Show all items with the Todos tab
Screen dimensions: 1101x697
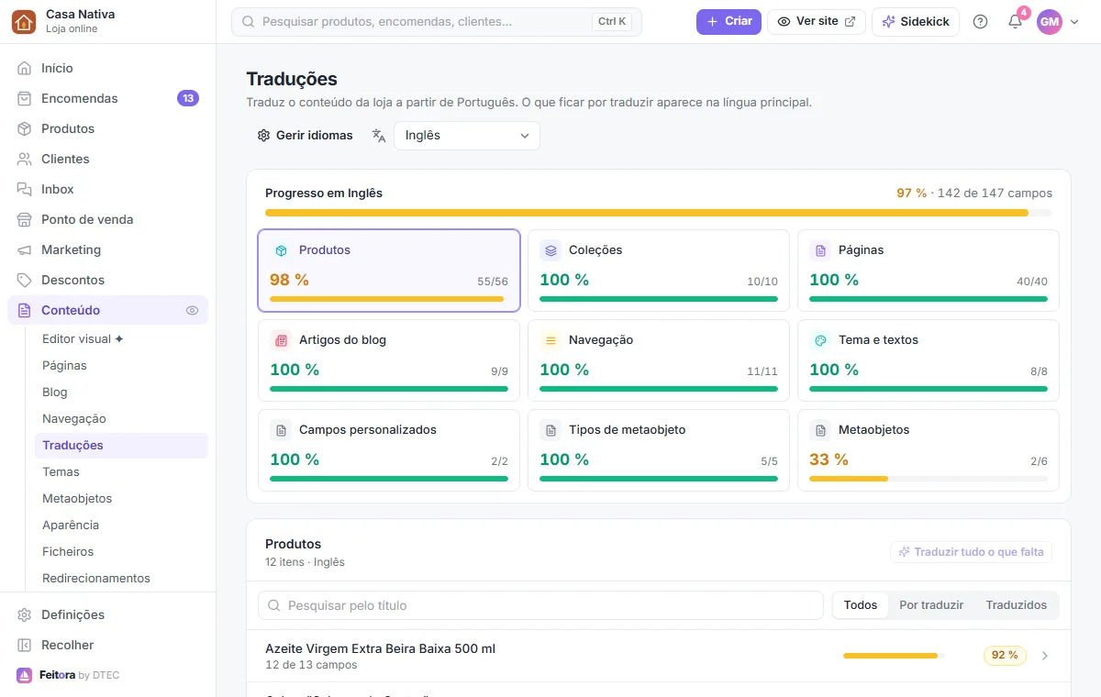coord(861,605)
